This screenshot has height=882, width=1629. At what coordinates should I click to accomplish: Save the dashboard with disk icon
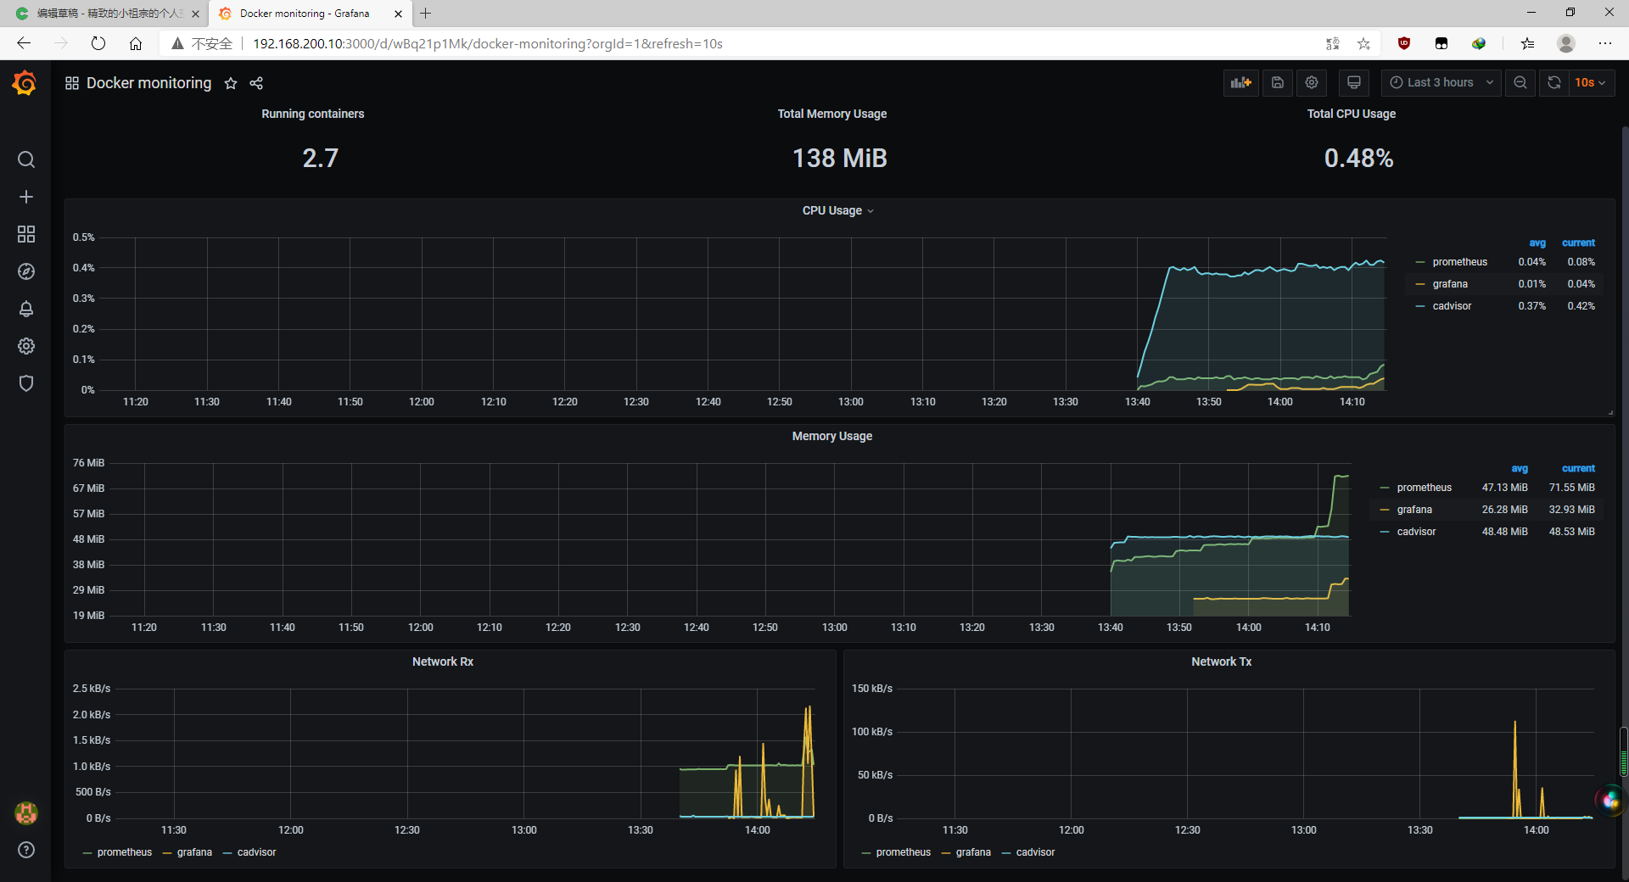pos(1278,82)
